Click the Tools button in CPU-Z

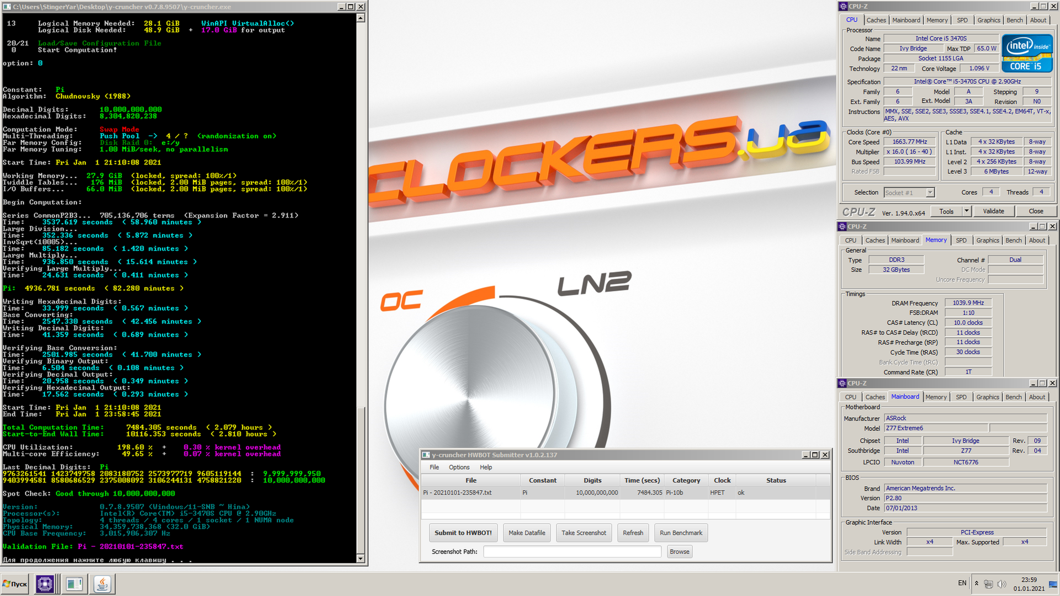pos(946,211)
